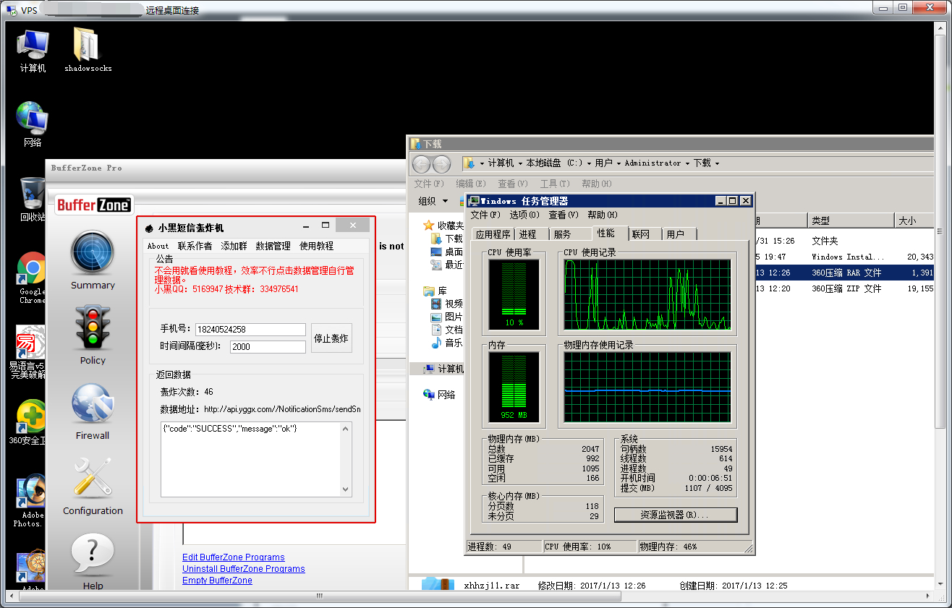Open 帮助(H) menu in Task Manager
Viewport: 952px width, 608px height.
603,215
